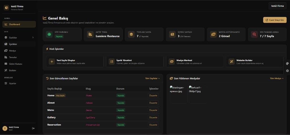This screenshot has width=290, height=135.
Task: Click the /about slug text
Action: 89,103
